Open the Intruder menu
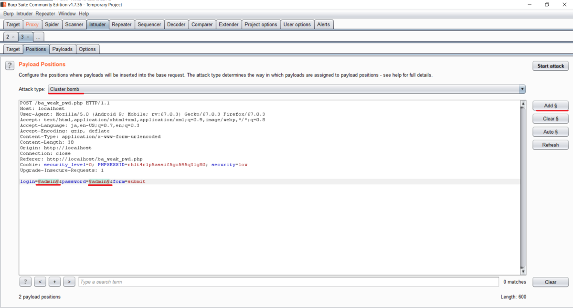Image resolution: width=573 pixels, height=308 pixels. [x=24, y=14]
